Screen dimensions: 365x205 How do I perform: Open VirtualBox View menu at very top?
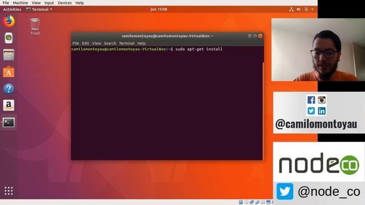tap(36, 3)
